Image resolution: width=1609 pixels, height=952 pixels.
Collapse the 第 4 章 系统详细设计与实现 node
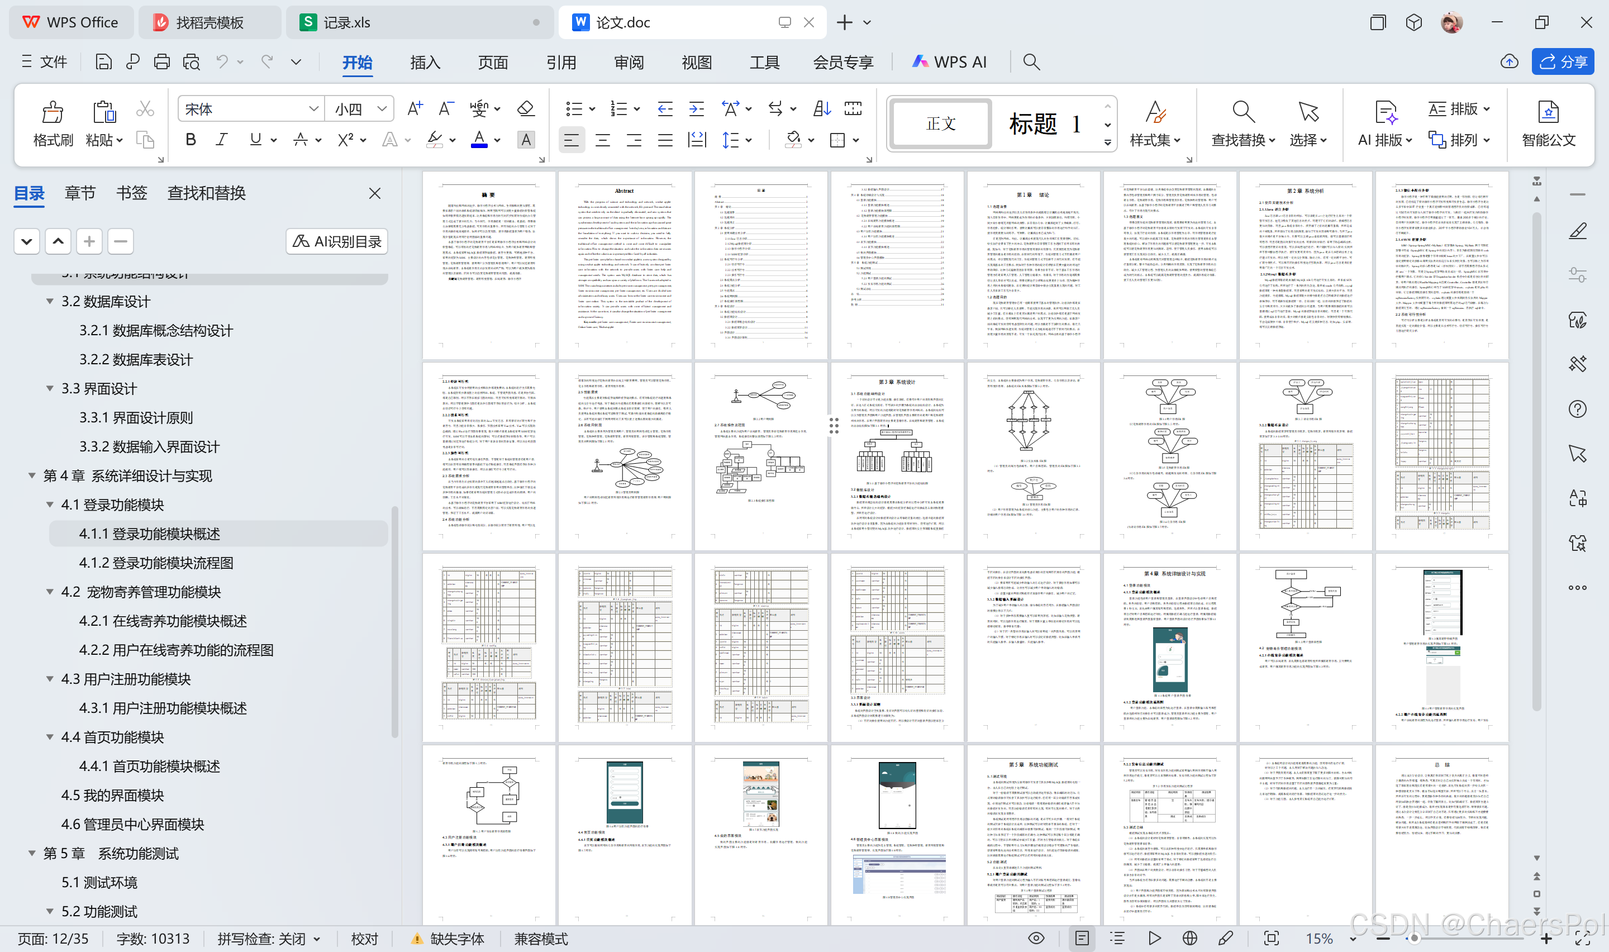tap(31, 475)
